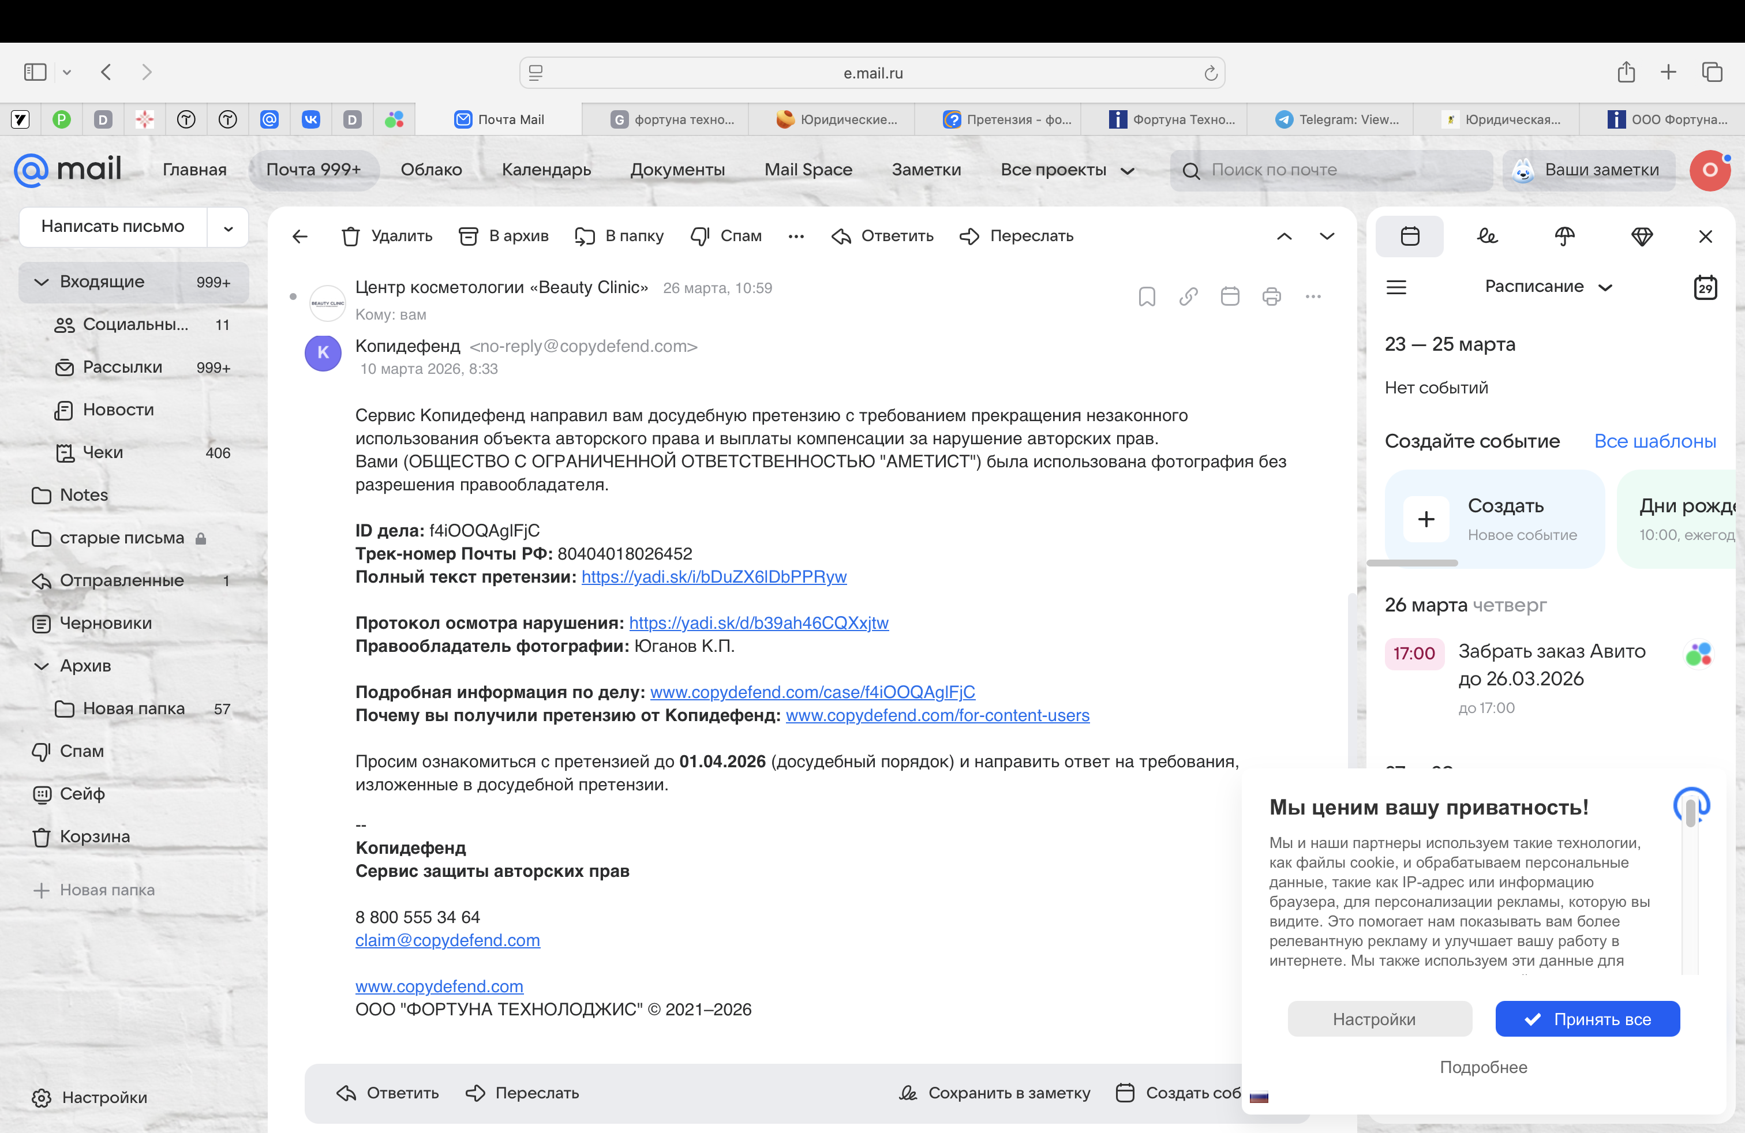The width and height of the screenshot is (1745, 1133).
Task: Click the Safari sidebar toggle icon
Action: tap(35, 72)
